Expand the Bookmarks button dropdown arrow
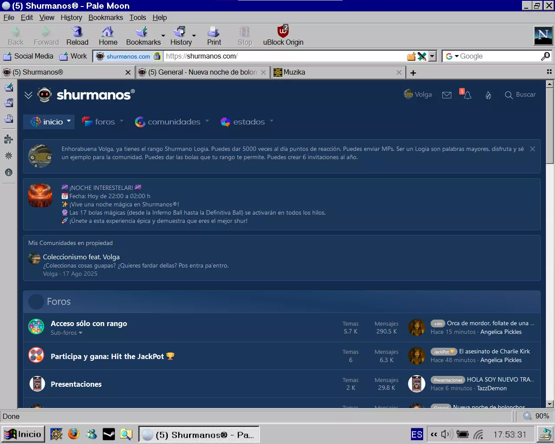 (163, 36)
